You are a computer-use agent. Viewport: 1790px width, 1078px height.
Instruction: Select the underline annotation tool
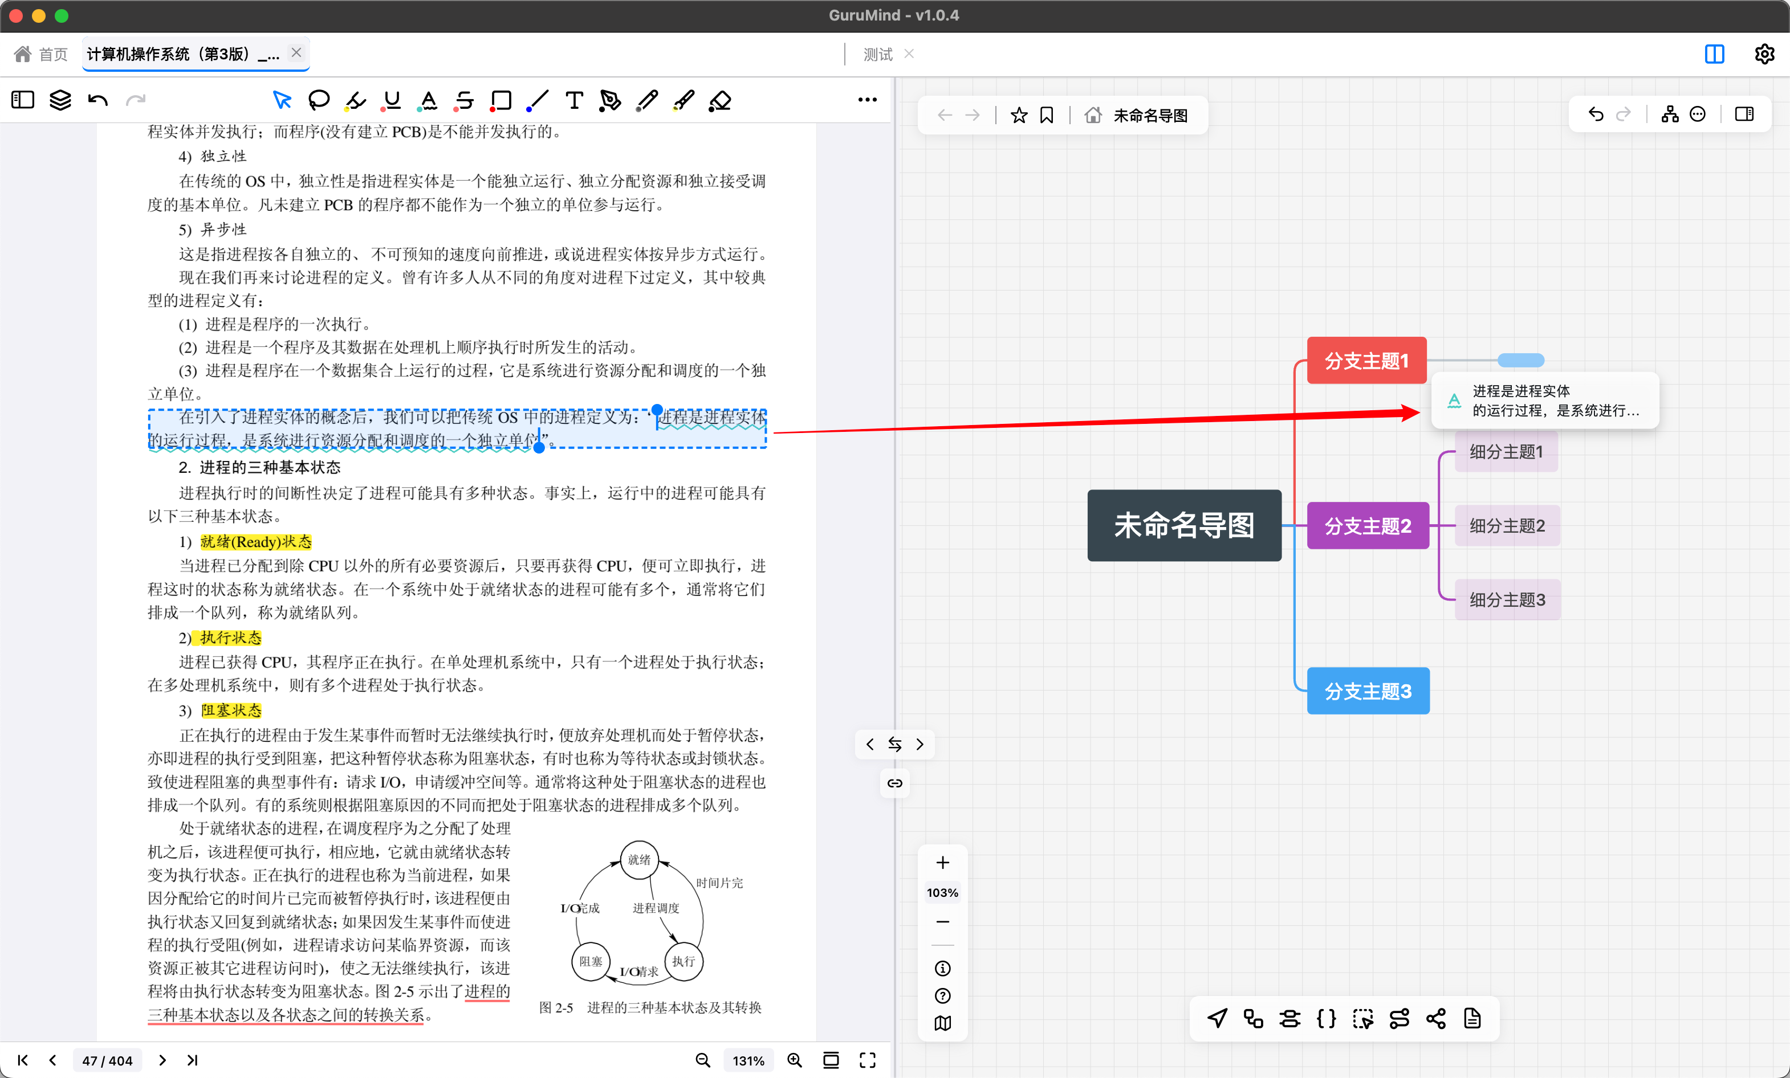[x=392, y=100]
